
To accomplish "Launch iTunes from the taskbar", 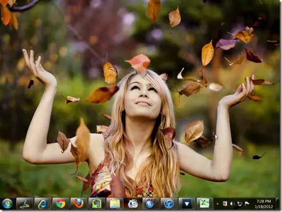I will (x=169, y=204).
